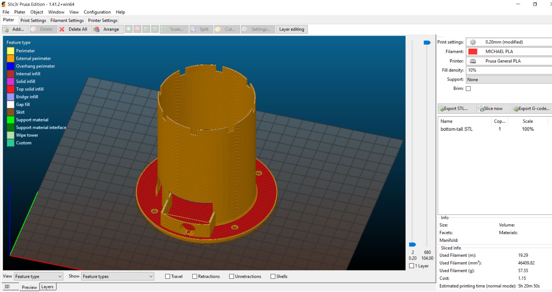Open the View menu in the menu bar
Image resolution: width=552 pixels, height=292 pixels.
point(74,12)
